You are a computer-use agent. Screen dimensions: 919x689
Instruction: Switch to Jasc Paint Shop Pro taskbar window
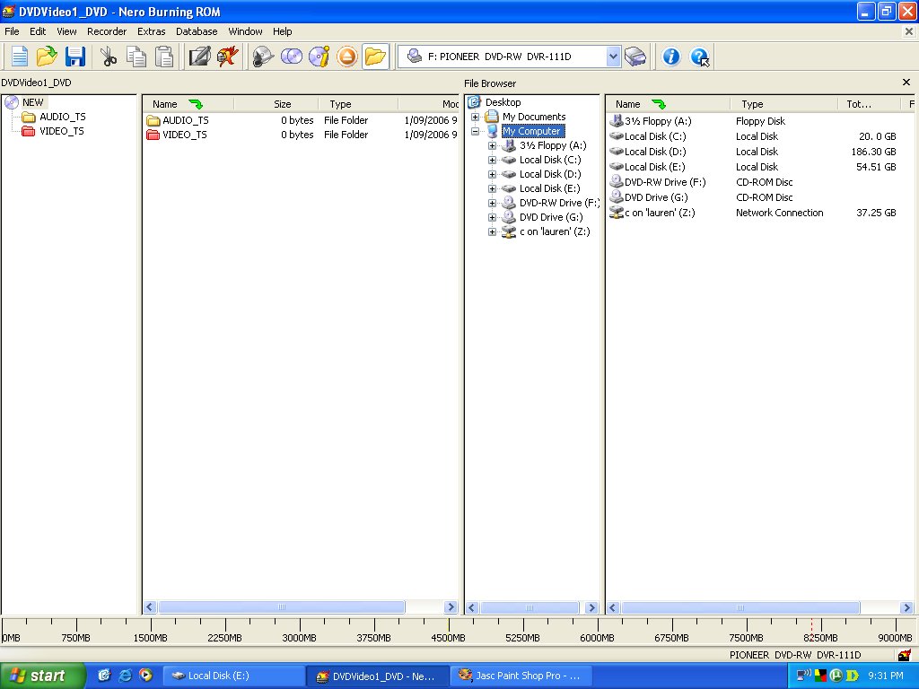tap(521, 676)
